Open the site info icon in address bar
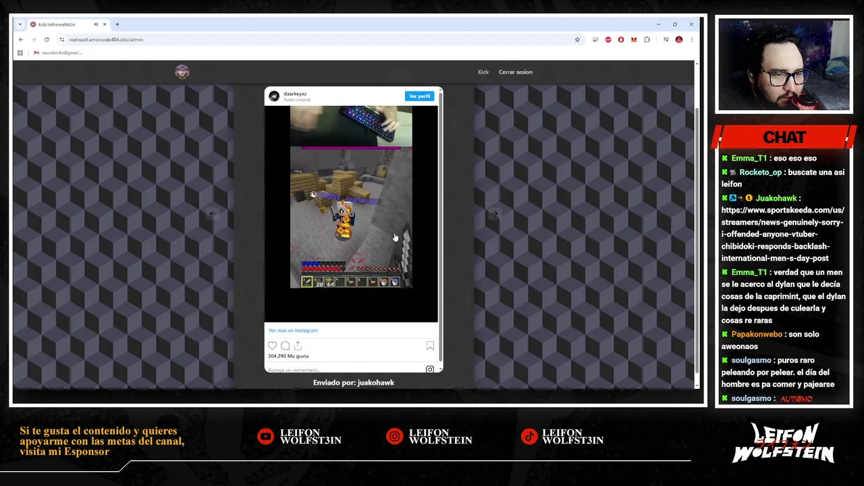The width and height of the screenshot is (864, 486). [61, 40]
